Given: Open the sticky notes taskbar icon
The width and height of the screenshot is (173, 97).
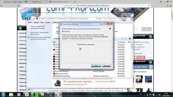Looking at the screenshot, I should point(43,95).
